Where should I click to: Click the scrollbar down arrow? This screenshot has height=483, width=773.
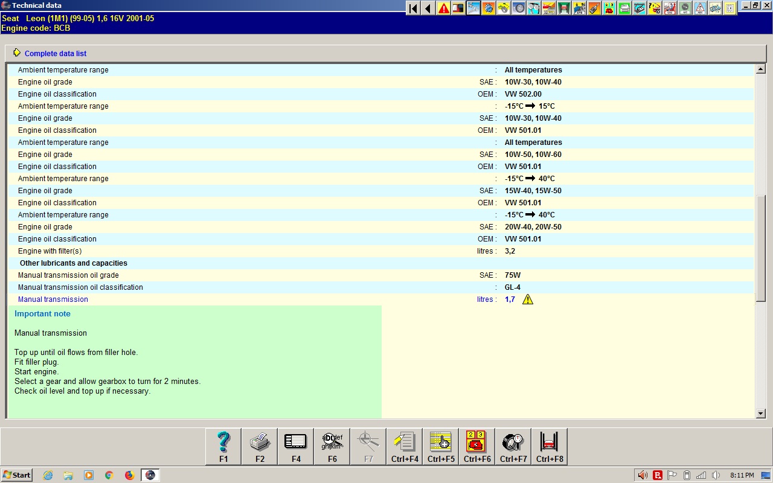click(760, 414)
